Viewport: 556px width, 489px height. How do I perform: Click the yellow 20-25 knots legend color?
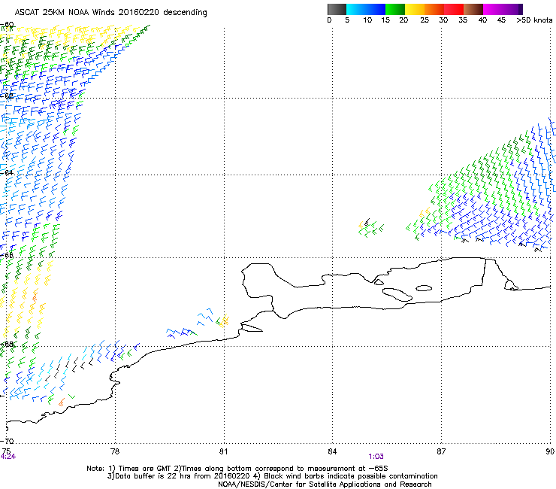pyautogui.click(x=415, y=9)
